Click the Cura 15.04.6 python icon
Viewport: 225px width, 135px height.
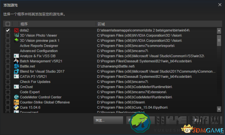(16, 108)
